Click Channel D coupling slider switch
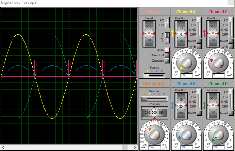The height and width of the screenshot is (151, 235). coord(231,99)
